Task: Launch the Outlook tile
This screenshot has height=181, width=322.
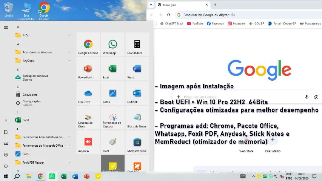Action: tap(137, 93)
